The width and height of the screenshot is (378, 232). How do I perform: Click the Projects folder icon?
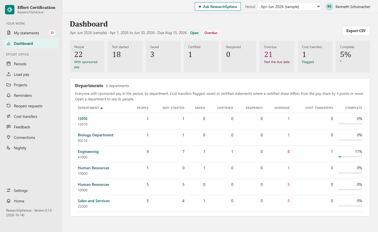click(9, 85)
